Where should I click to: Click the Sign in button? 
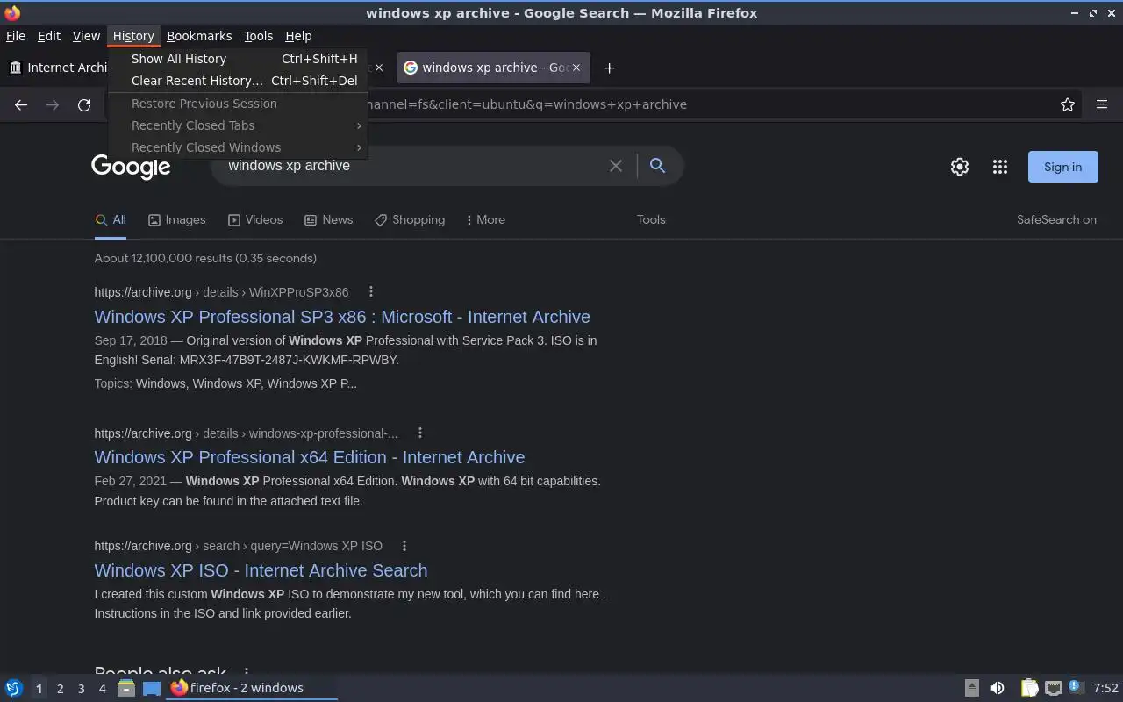click(x=1063, y=167)
